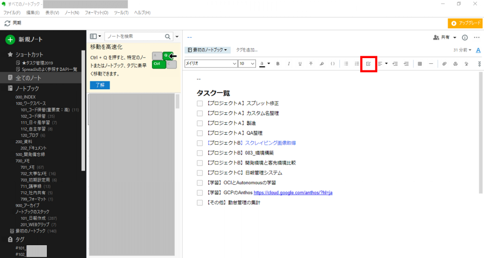Click the アップグレード button

(x=465, y=23)
